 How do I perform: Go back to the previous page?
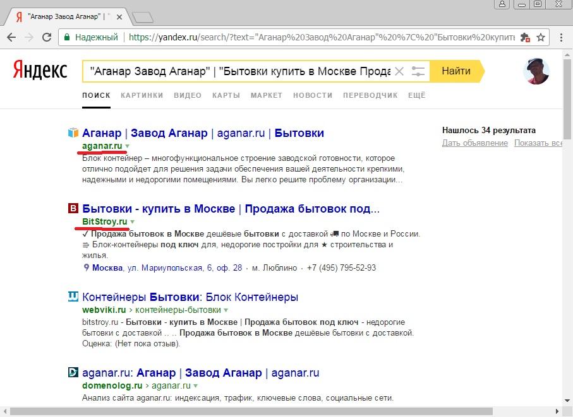click(x=11, y=37)
